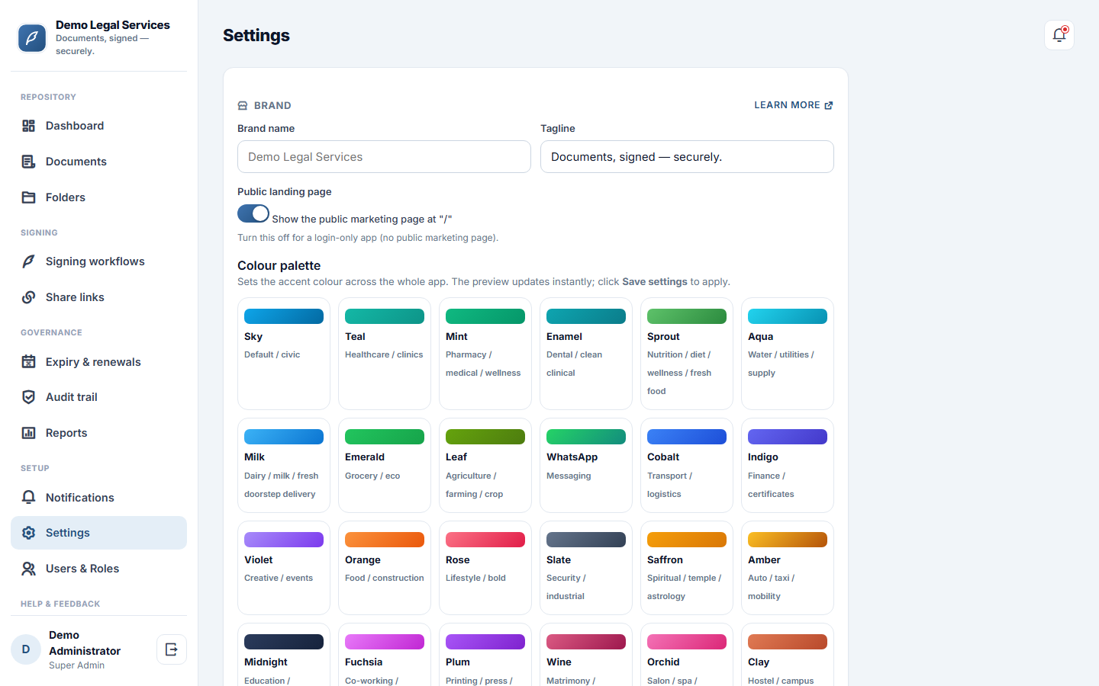The height and width of the screenshot is (686, 1099).
Task: Click the D user avatar
Action: click(26, 649)
